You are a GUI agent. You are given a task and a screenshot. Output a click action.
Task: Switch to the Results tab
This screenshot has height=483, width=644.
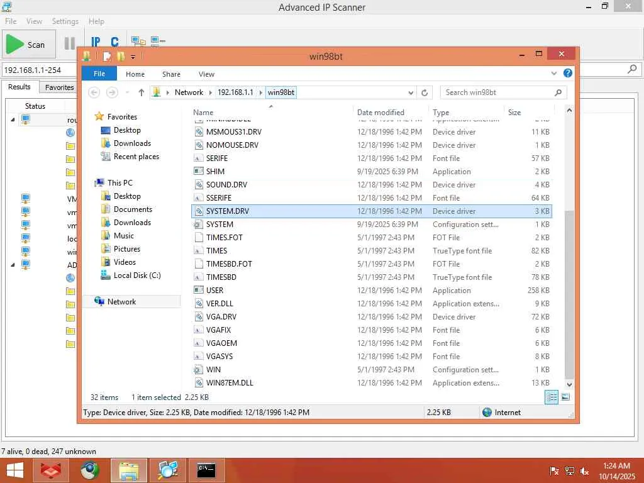pyautogui.click(x=19, y=87)
